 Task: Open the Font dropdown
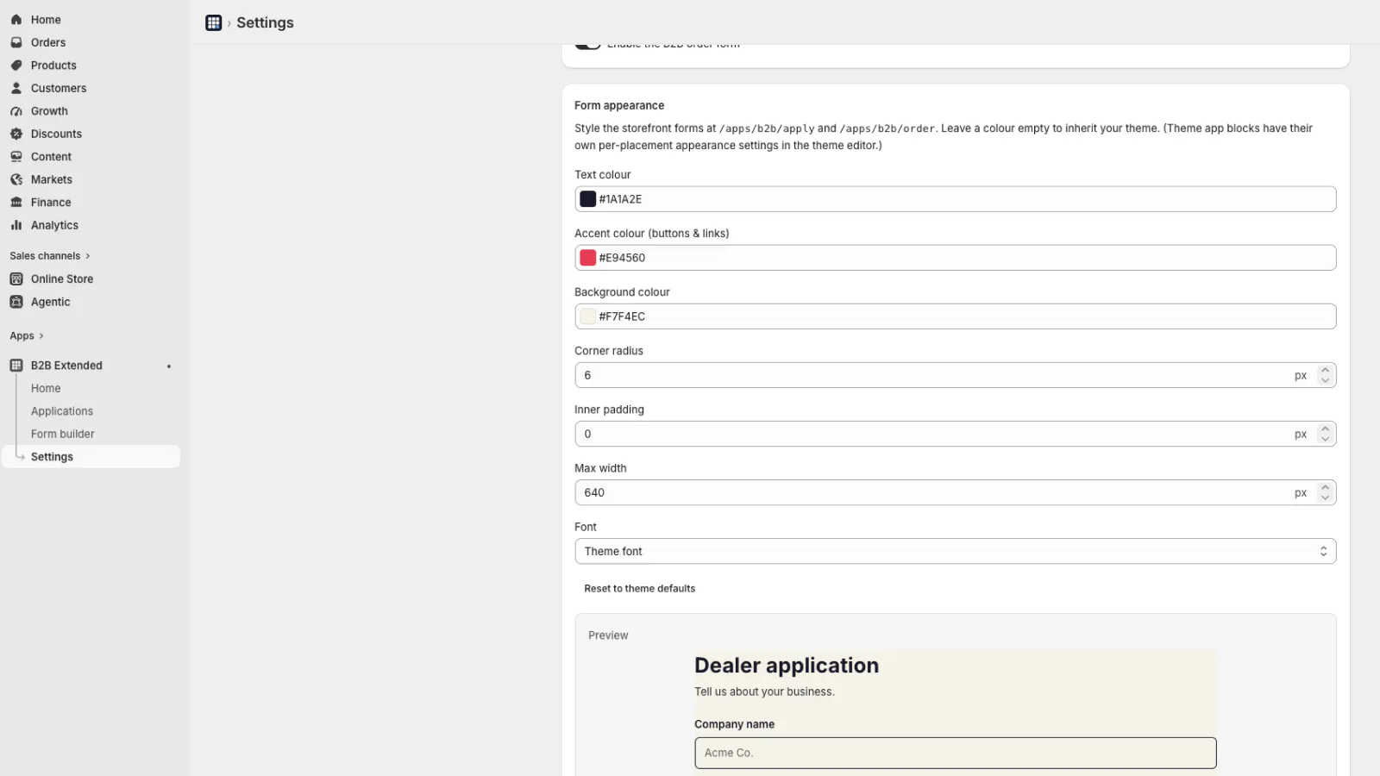point(955,552)
